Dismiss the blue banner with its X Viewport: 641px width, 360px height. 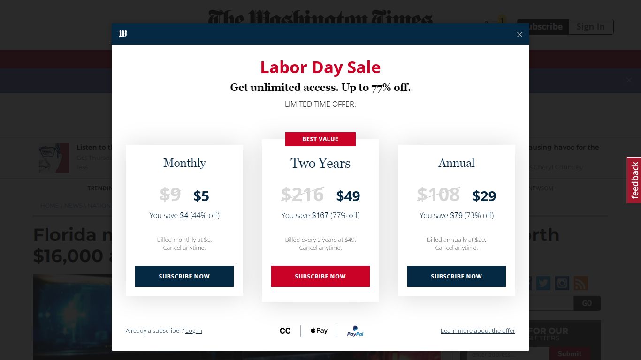click(x=629, y=80)
